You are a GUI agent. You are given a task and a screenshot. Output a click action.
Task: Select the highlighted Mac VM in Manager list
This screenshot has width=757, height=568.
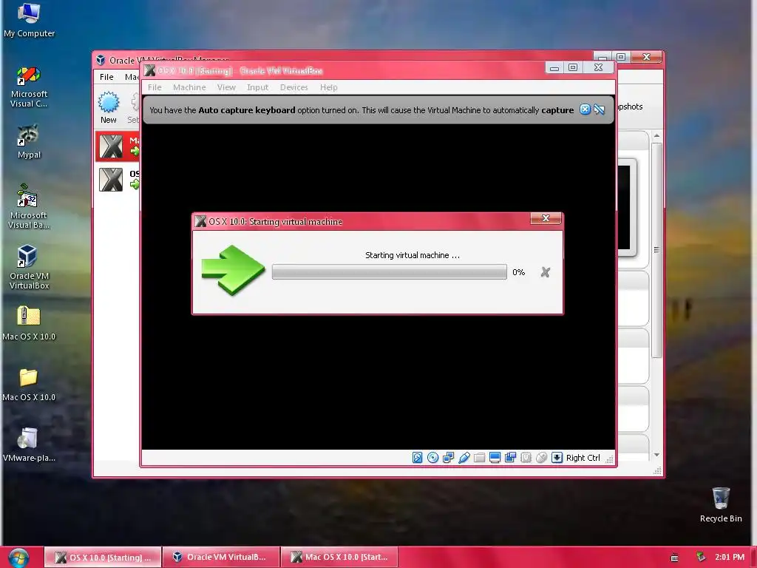(x=118, y=146)
